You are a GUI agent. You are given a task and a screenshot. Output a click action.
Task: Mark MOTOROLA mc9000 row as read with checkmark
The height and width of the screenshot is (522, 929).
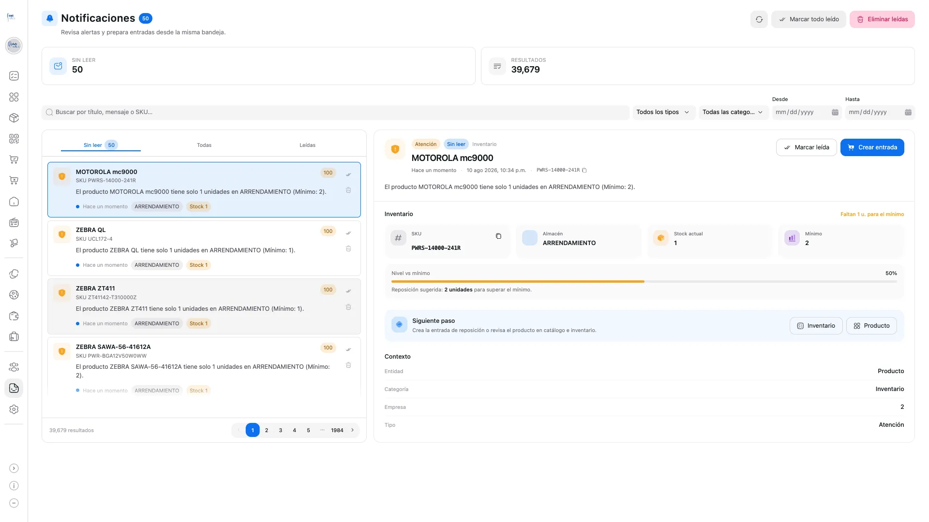click(348, 174)
